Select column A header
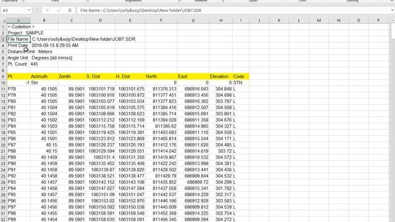 click(x=19, y=20)
